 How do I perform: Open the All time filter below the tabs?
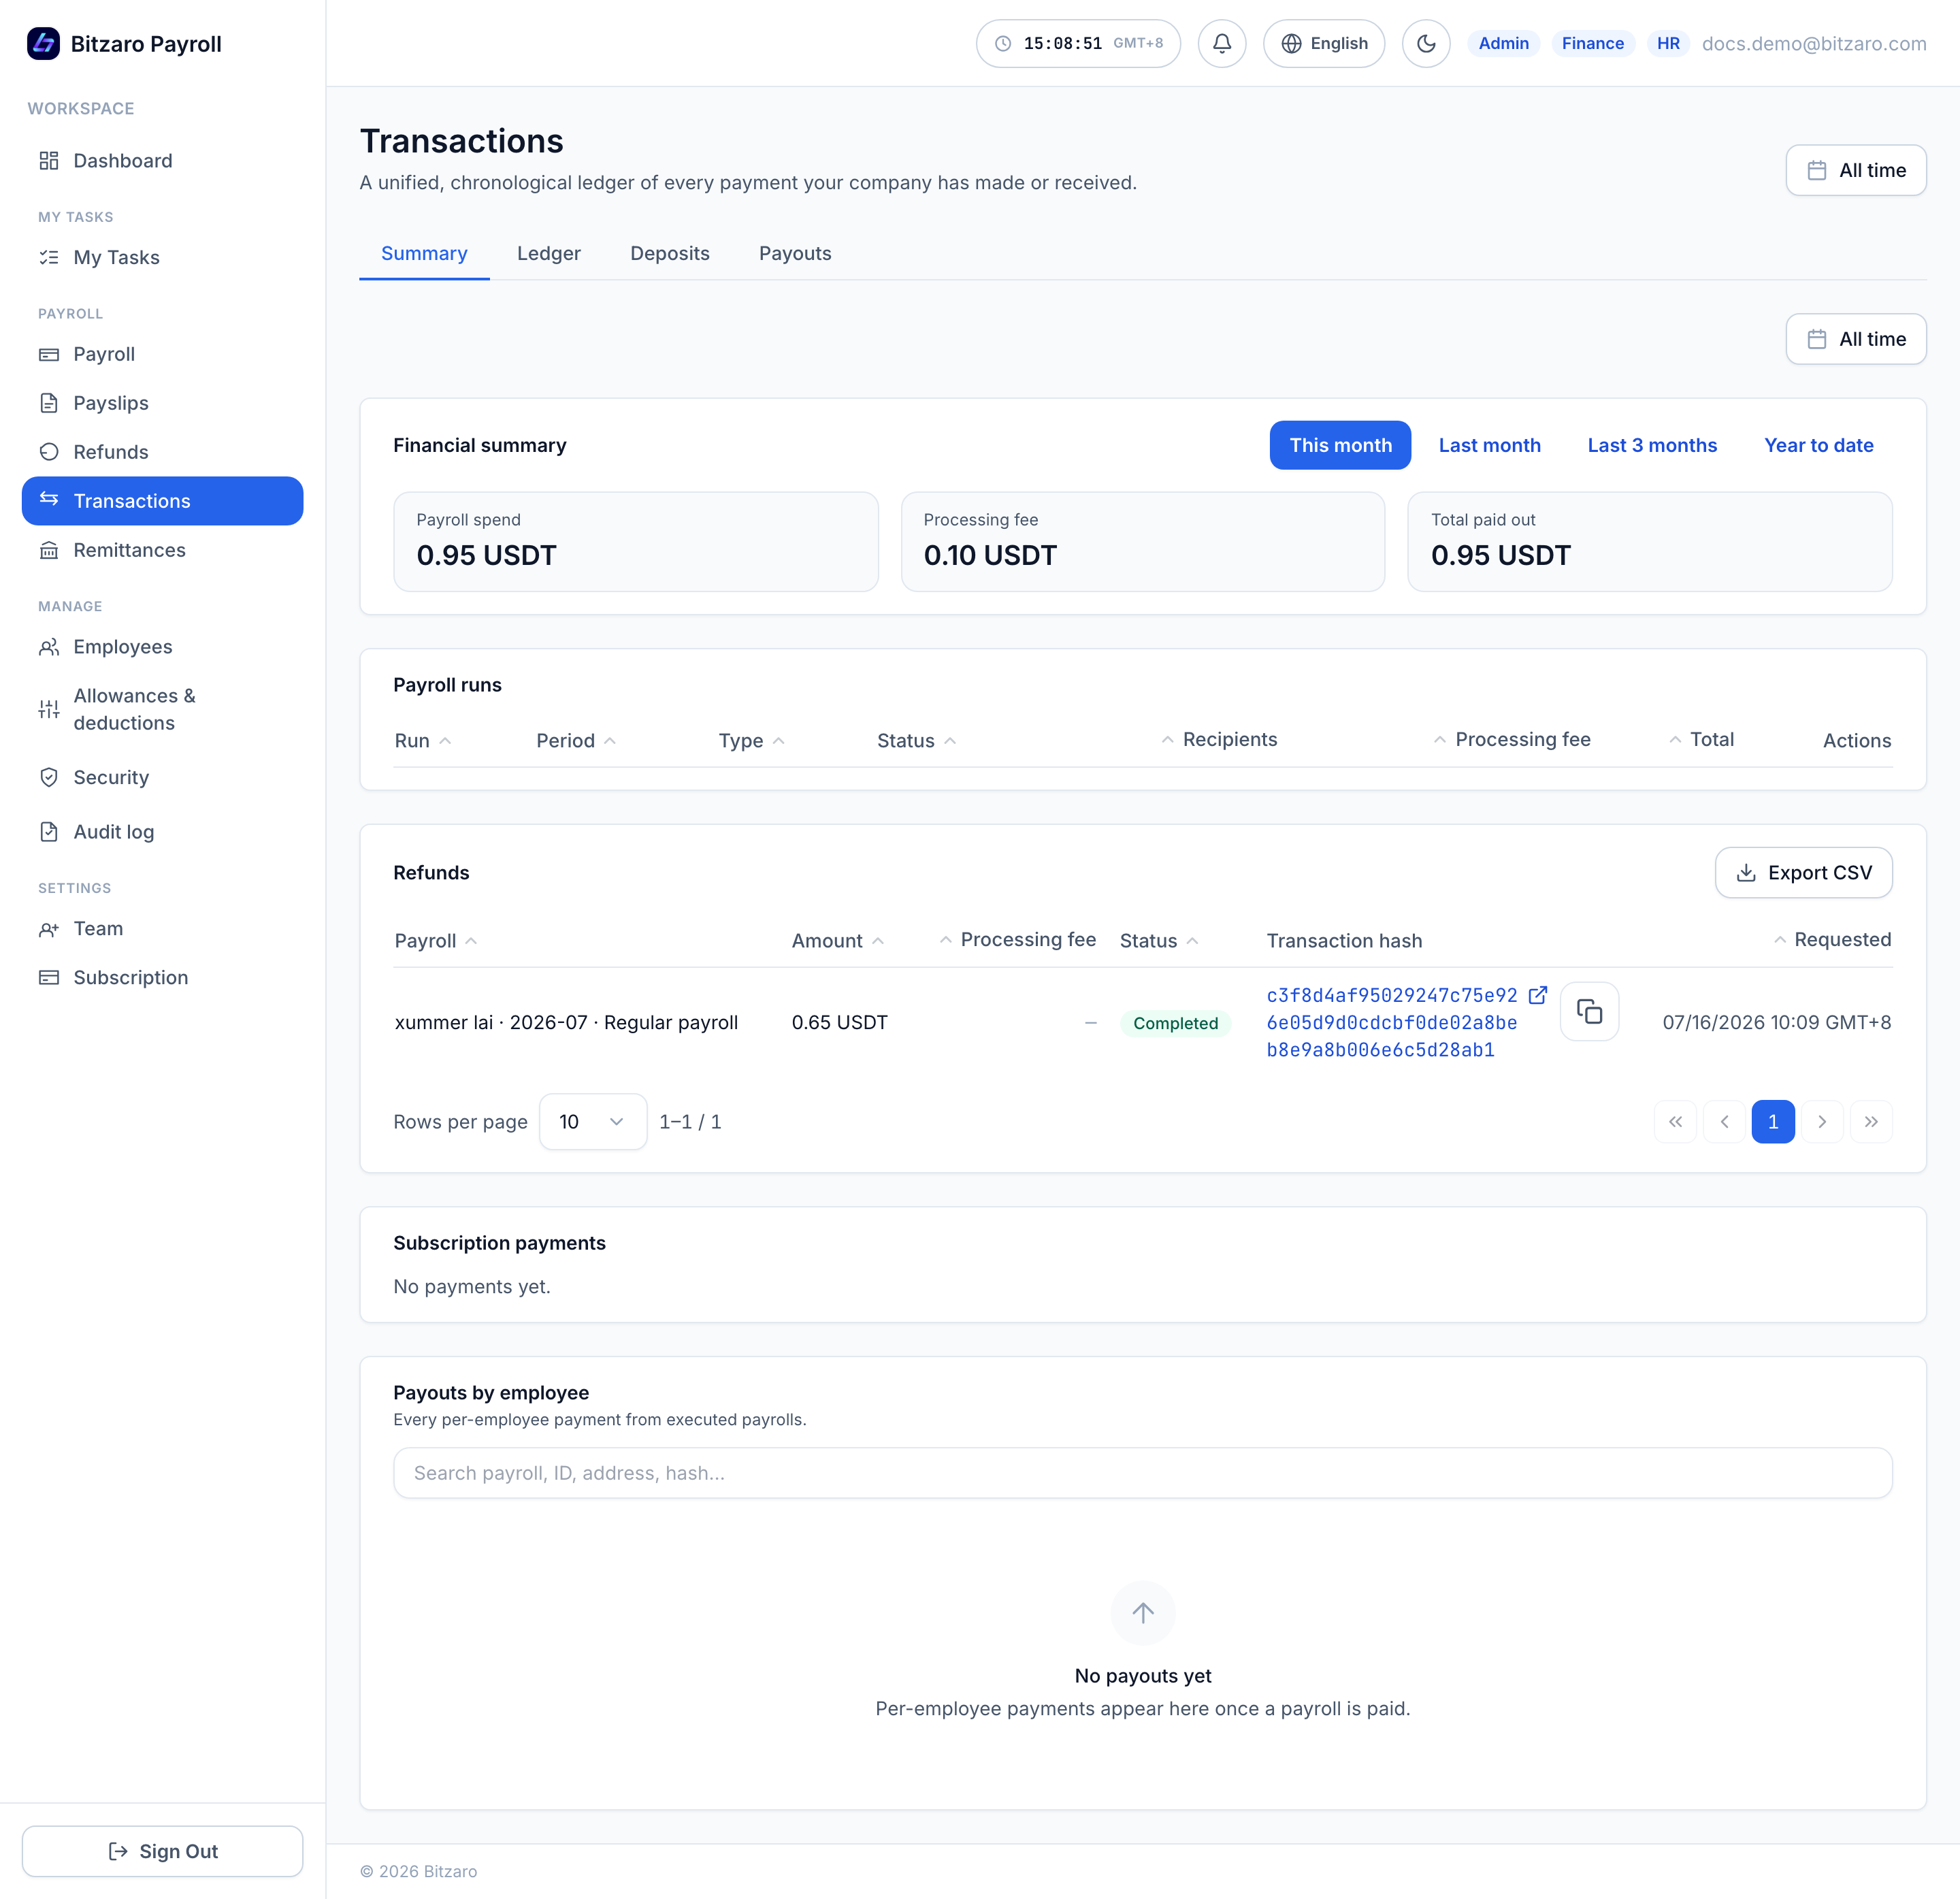pyautogui.click(x=1856, y=339)
